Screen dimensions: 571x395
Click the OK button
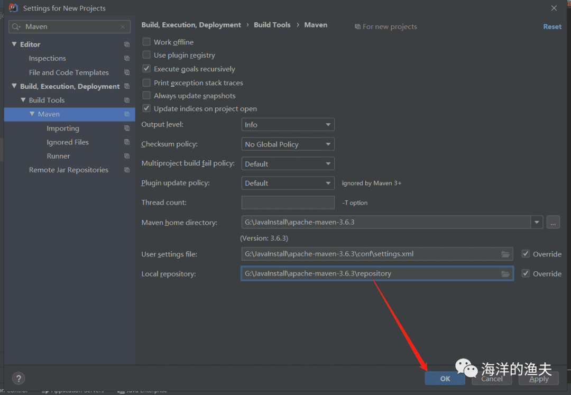pos(445,379)
